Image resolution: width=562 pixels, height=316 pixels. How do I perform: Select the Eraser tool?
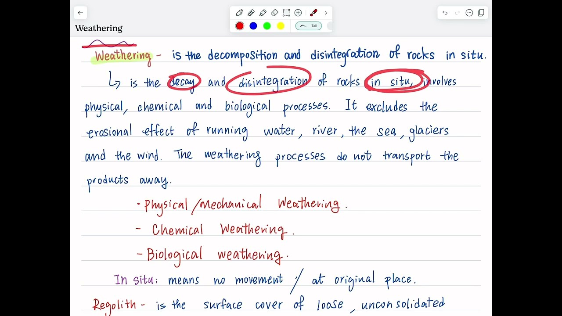tap(274, 13)
